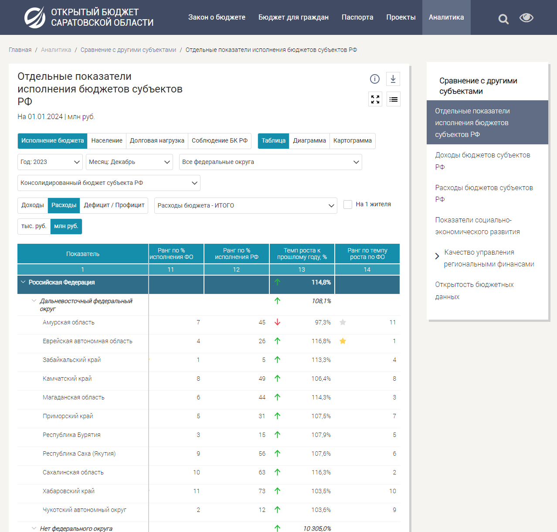This screenshot has height=532, width=557.
Task: Open 'Доходы бюджетов субъектов РФ' sidebar link
Action: tap(482, 161)
